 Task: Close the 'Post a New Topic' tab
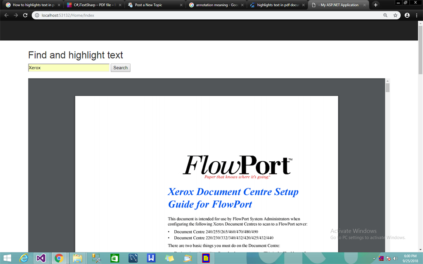181,5
